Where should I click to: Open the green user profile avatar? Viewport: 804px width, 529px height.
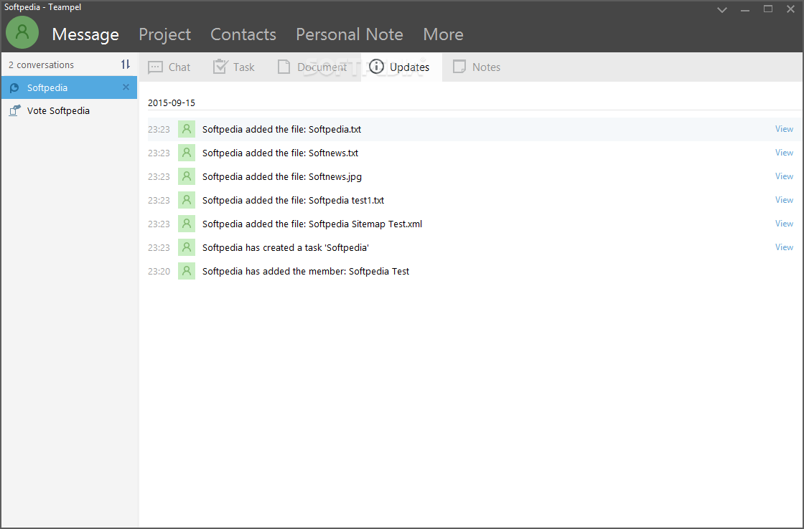(x=22, y=32)
